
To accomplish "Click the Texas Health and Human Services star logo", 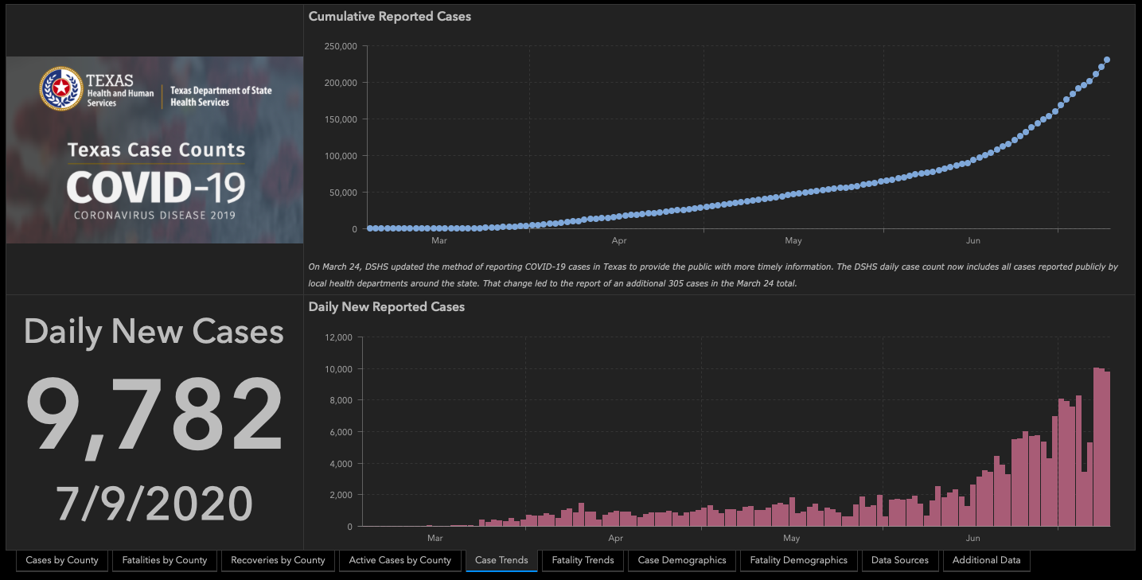I will pyautogui.click(x=60, y=89).
